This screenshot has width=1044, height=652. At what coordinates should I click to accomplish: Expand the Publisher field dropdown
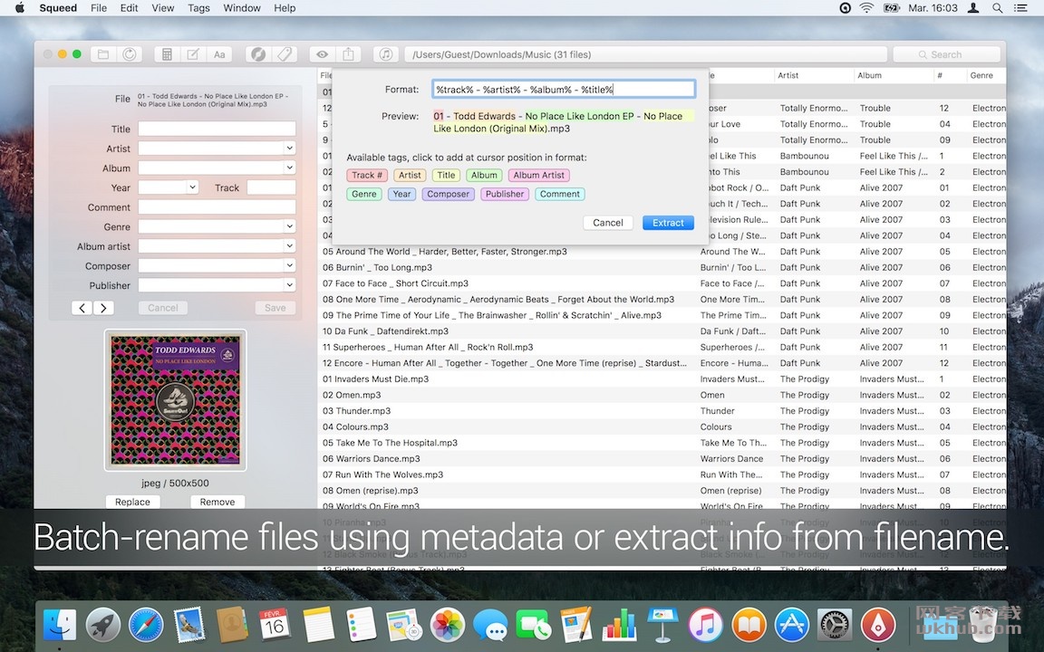(x=289, y=284)
